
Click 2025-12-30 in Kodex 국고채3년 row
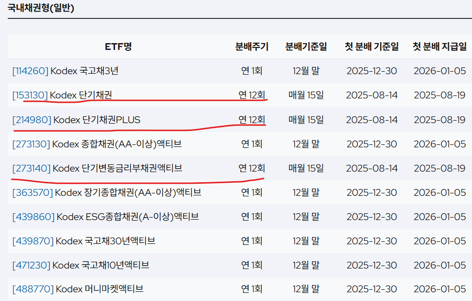(372, 71)
